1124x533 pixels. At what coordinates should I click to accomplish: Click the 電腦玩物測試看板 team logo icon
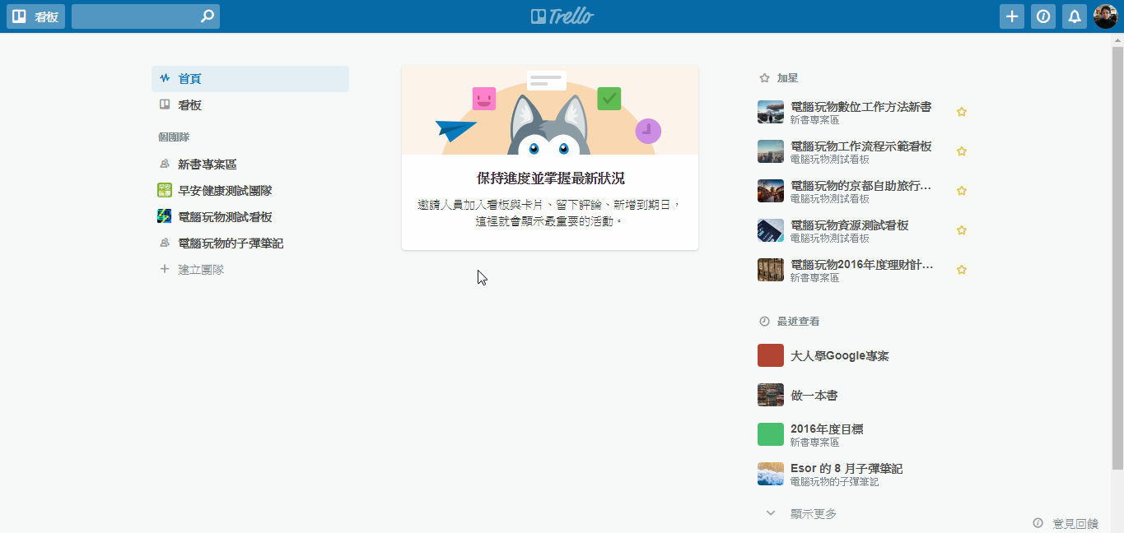coord(165,217)
